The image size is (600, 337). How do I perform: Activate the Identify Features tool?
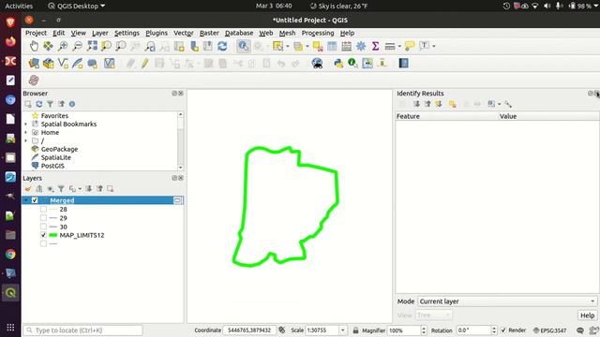[244, 46]
